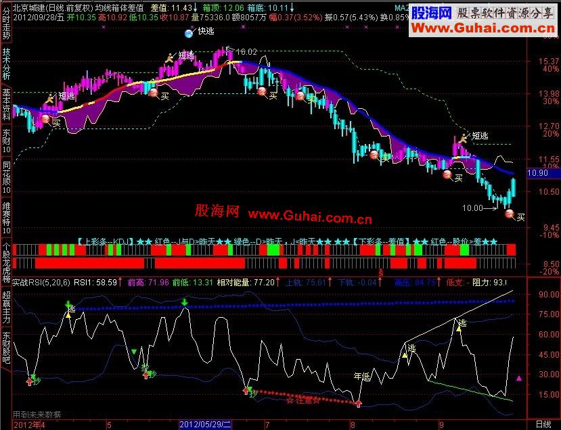The image size is (561, 430).
Task: Click the 北京城建(日线.前复权) title
Action: (x=53, y=7)
